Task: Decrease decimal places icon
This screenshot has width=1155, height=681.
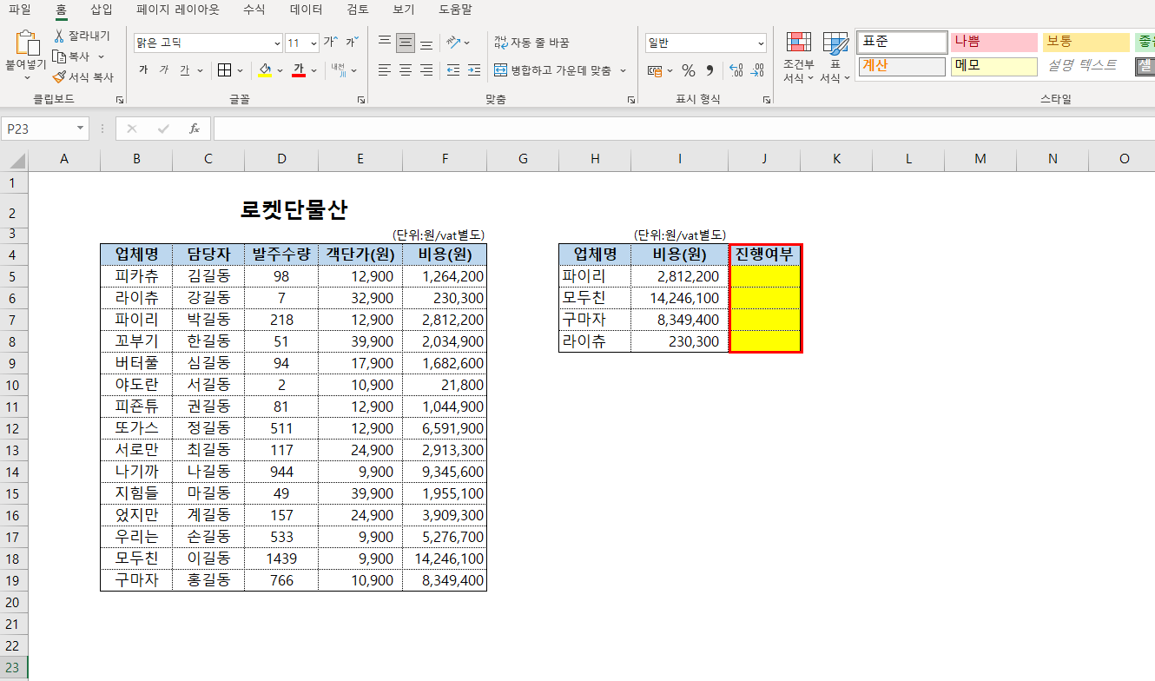Action: 757,70
